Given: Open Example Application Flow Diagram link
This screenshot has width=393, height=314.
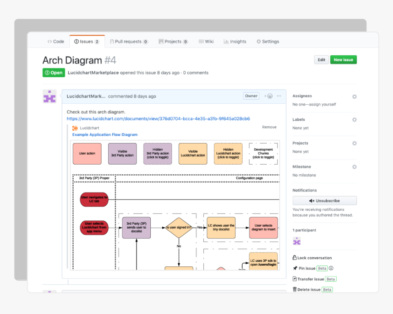Looking at the screenshot, I should (105, 134).
